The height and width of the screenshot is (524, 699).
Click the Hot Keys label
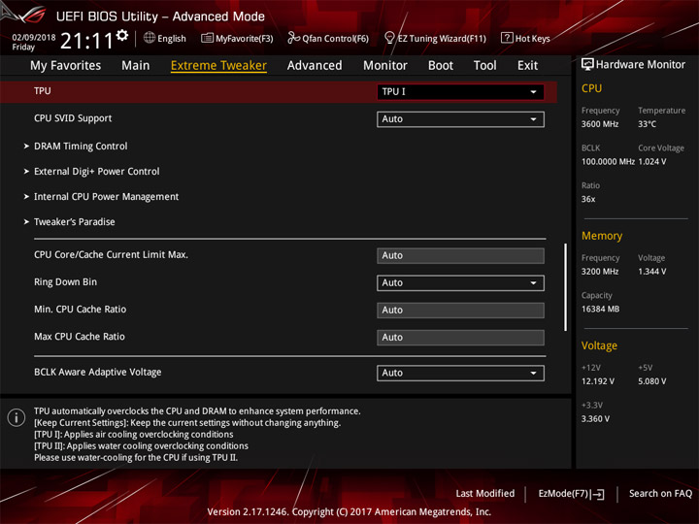(x=532, y=39)
